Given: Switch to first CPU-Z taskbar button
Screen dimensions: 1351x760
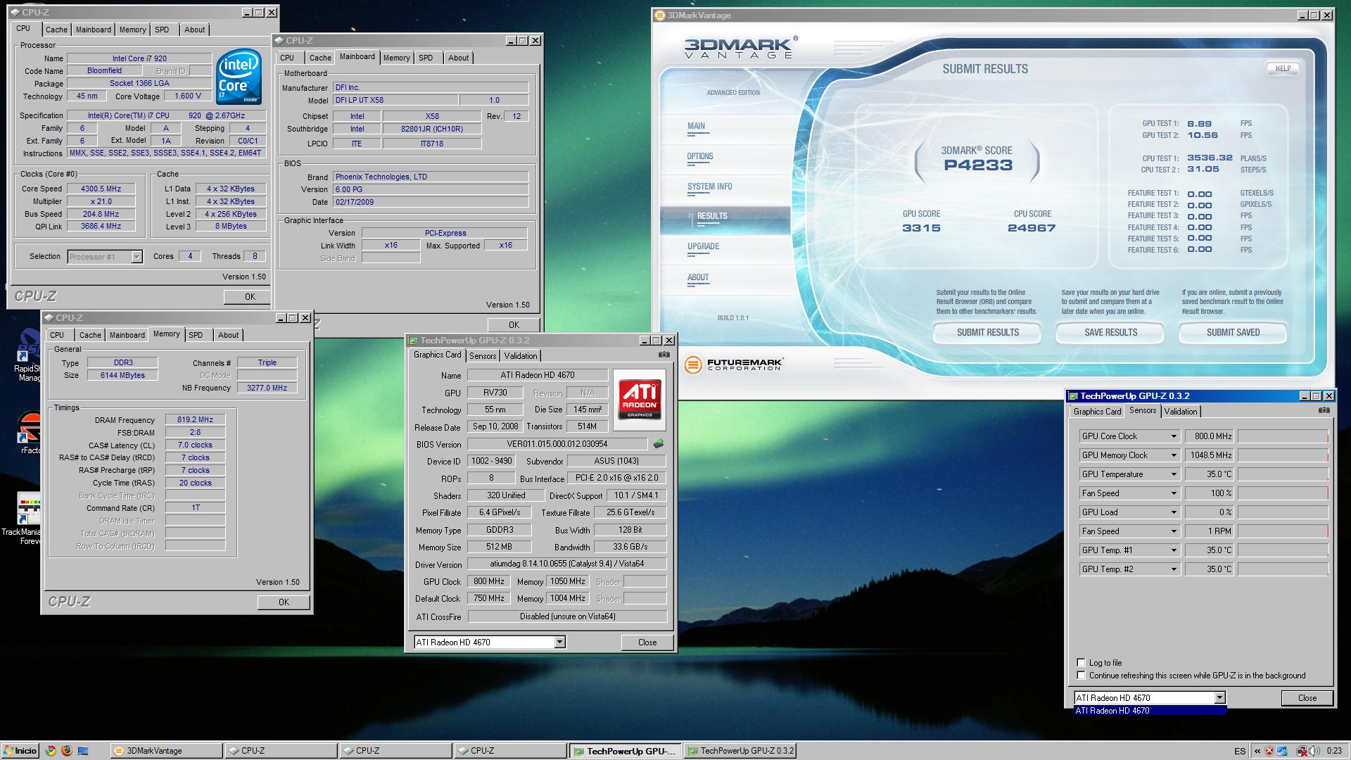Looking at the screenshot, I should coord(280,751).
